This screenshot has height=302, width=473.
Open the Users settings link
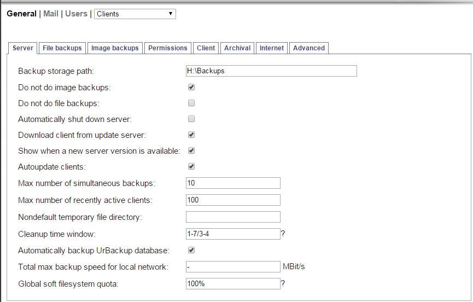coord(76,14)
